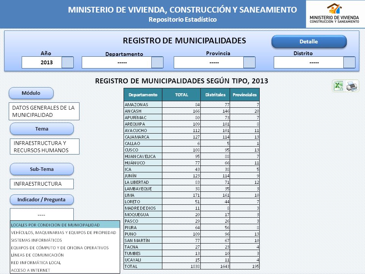Screen dimensions: 365x274
Task: Click the Provinciales total 195
Action: tap(255, 266)
